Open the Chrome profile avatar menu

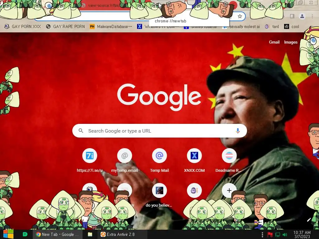click(302, 16)
